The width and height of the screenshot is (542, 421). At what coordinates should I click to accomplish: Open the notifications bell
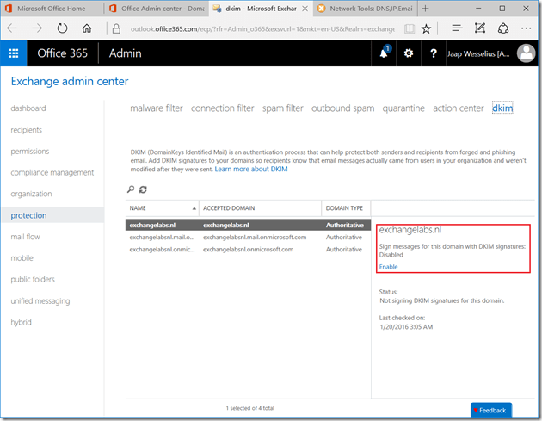[384, 53]
